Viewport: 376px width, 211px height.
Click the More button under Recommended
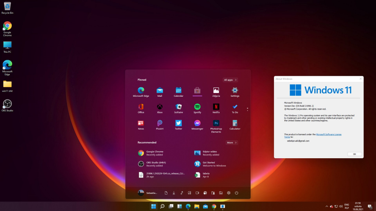[231, 142]
